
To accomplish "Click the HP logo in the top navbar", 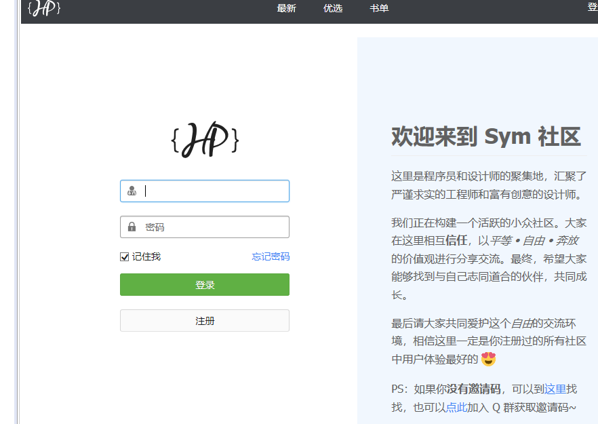I will tap(44, 8).
